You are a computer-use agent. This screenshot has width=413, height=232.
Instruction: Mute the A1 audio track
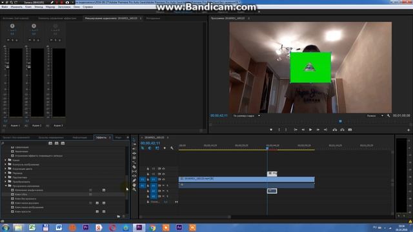pyautogui.click(x=163, y=186)
